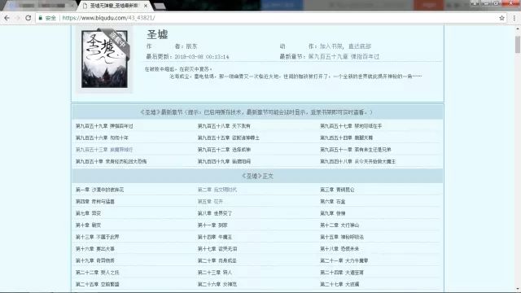
Task: Open chapter 第二十三章
Action: (x=215, y=273)
